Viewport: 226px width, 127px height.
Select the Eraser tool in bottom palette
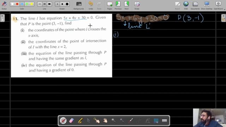tap(71, 121)
